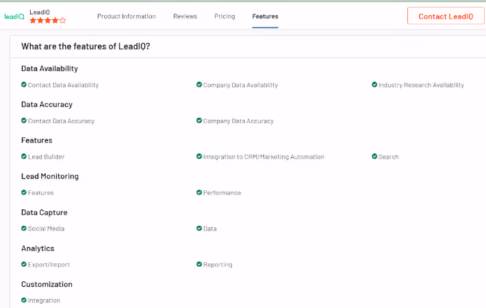Click 'Contact Data Accuracy' text

(x=61, y=121)
